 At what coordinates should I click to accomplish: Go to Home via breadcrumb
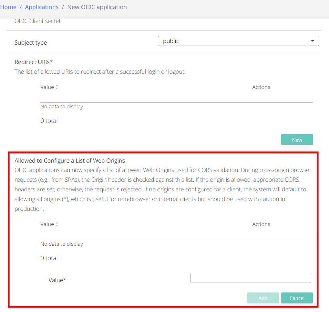(8, 7)
